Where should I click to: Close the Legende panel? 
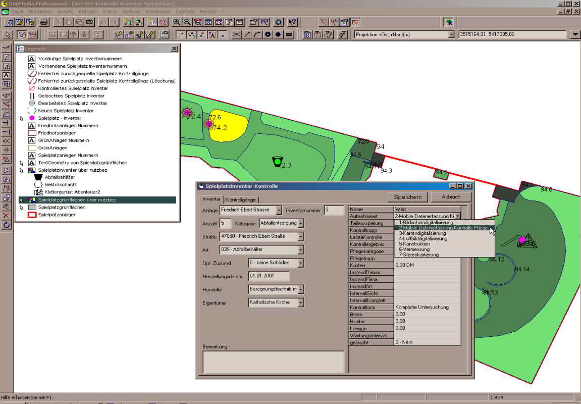tap(174, 48)
